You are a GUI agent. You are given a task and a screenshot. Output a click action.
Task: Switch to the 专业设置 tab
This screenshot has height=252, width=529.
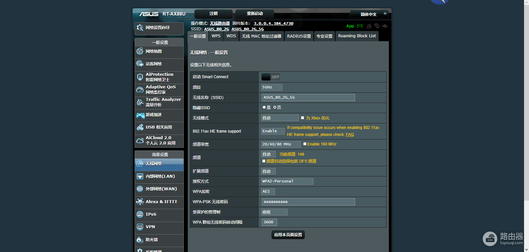tap(325, 36)
